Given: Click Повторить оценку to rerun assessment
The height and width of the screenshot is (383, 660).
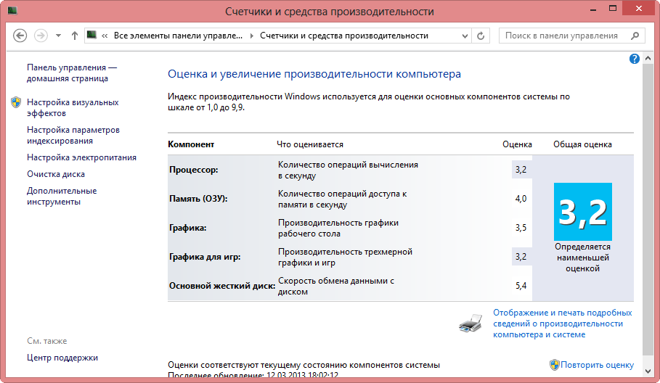Looking at the screenshot, I should [x=597, y=365].
